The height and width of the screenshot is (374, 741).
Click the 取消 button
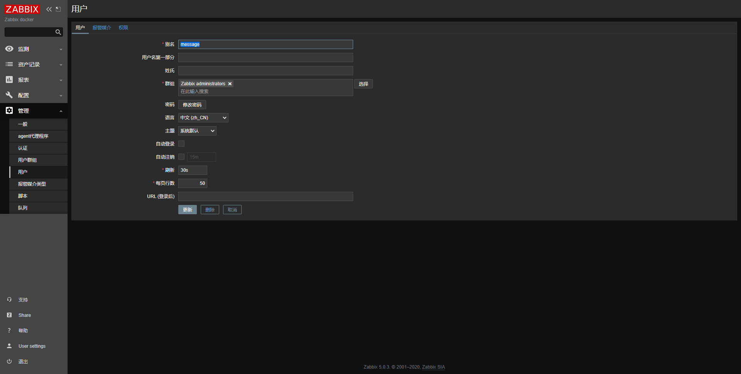click(232, 210)
